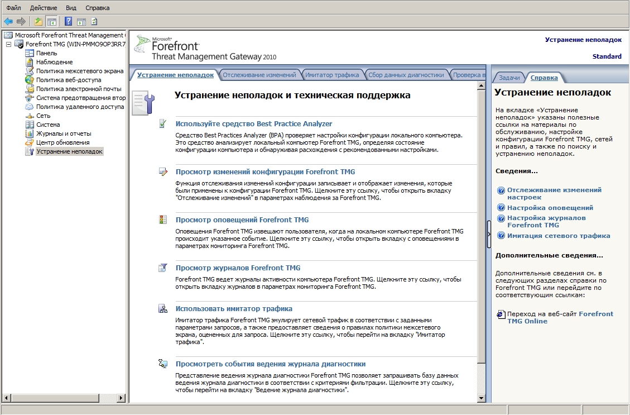The height and width of the screenshot is (415, 630).
Task: Open the Действие menu
Action: click(x=43, y=8)
